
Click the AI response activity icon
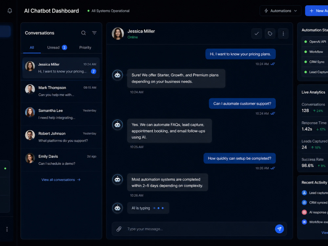(x=304, y=212)
